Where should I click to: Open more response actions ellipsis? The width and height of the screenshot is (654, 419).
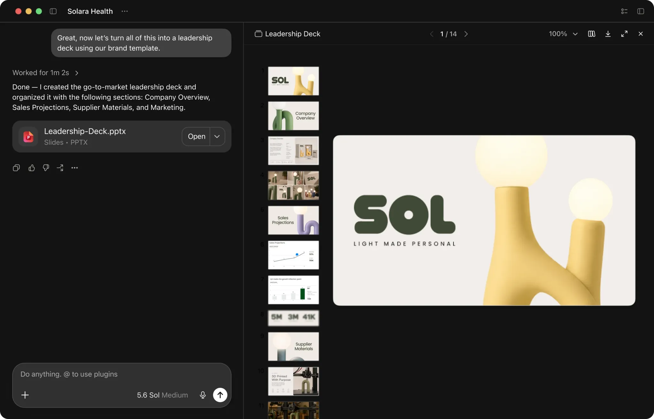click(74, 168)
